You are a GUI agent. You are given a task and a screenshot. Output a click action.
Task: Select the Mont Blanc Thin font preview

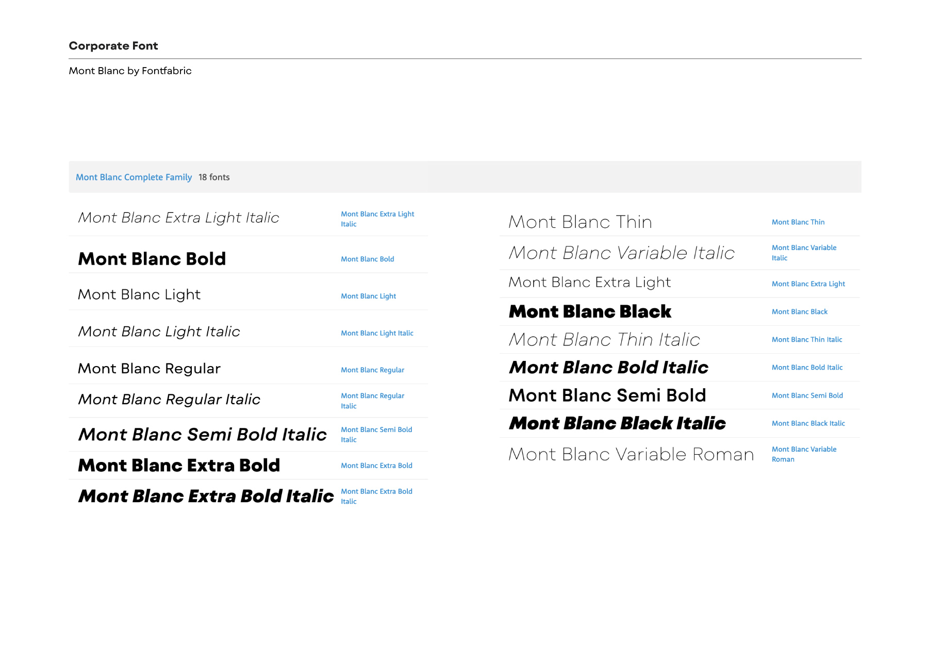click(581, 222)
